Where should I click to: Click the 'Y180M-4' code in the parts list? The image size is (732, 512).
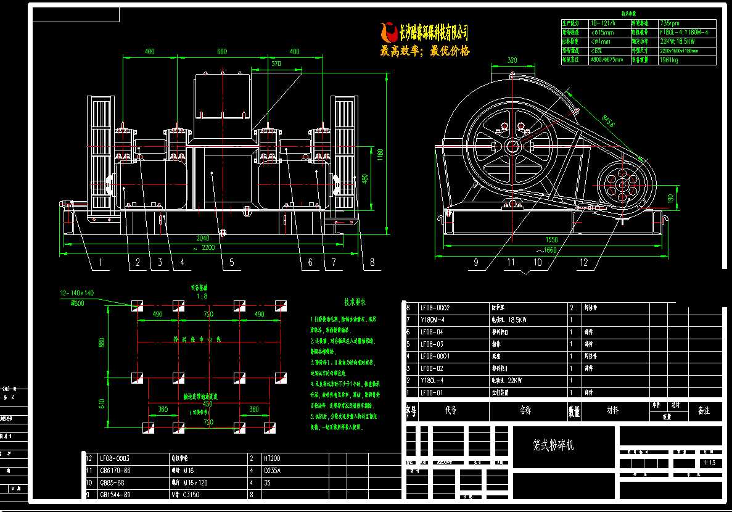tap(432, 320)
